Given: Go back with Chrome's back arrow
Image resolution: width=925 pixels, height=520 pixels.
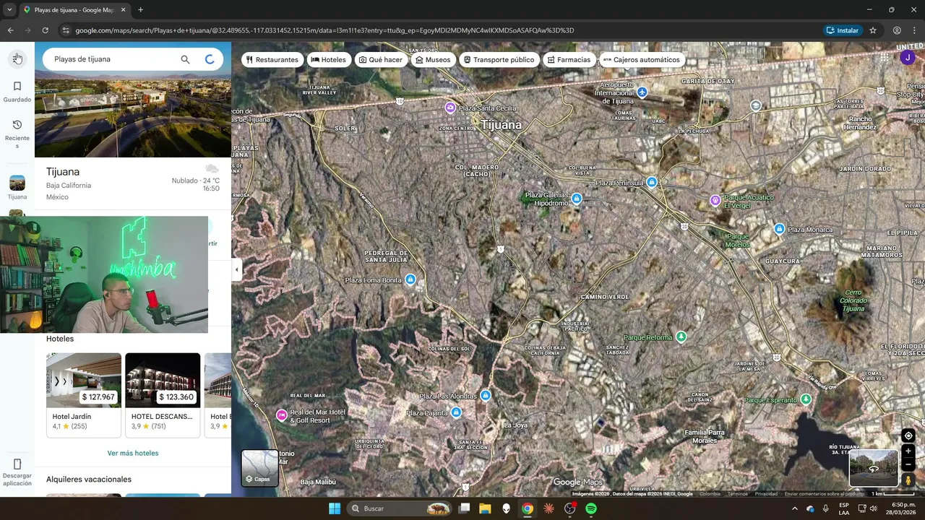Looking at the screenshot, I should 10,30.
